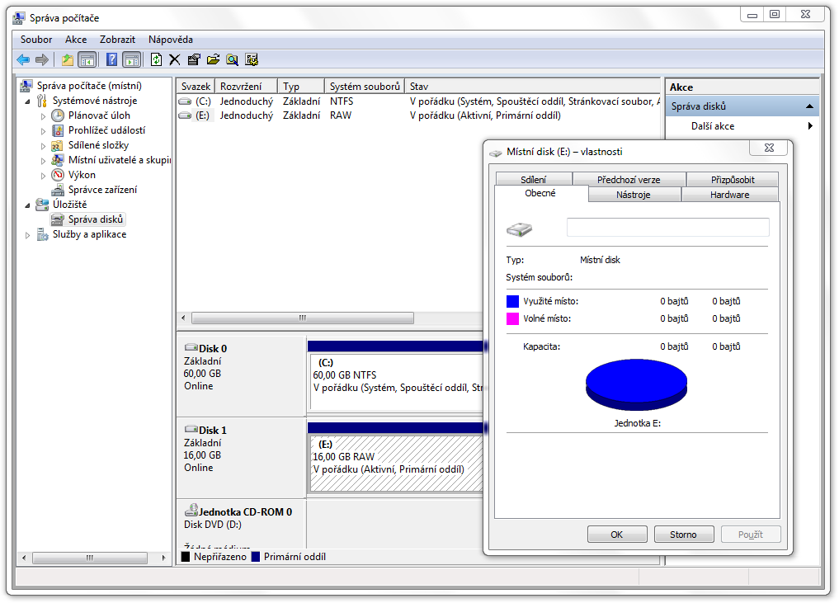
Task: Switch to the Sdílení tab
Action: click(x=534, y=179)
